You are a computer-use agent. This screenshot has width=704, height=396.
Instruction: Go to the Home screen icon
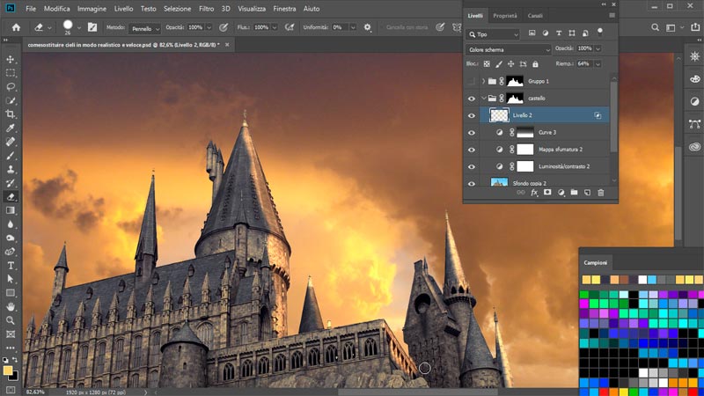pos(16,27)
